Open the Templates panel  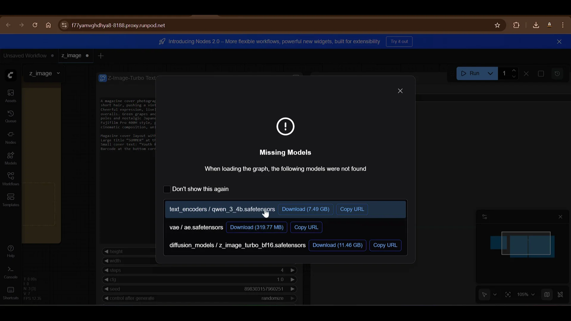coord(10,200)
